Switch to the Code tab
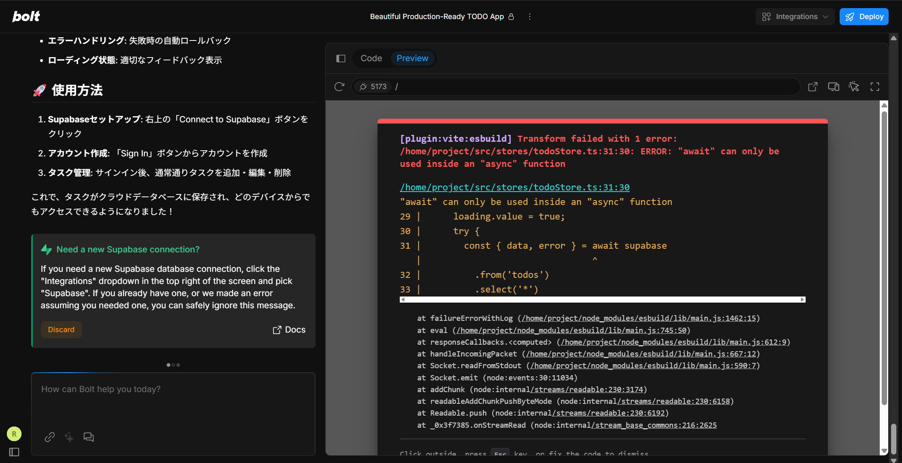 coord(371,58)
